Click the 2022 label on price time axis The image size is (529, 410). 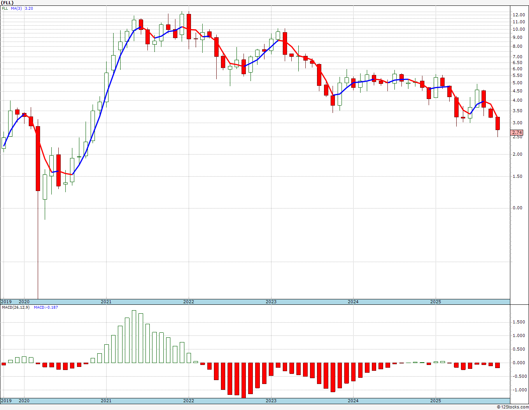(189, 302)
